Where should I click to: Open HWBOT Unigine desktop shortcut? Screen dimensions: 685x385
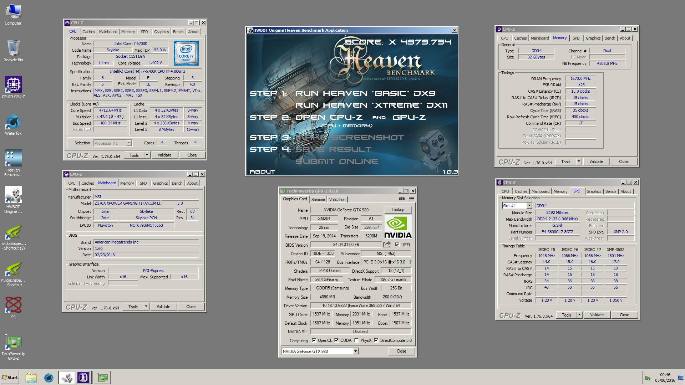[13, 200]
